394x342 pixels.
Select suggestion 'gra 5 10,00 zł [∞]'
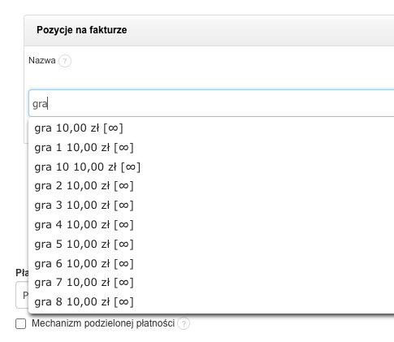coord(211,245)
